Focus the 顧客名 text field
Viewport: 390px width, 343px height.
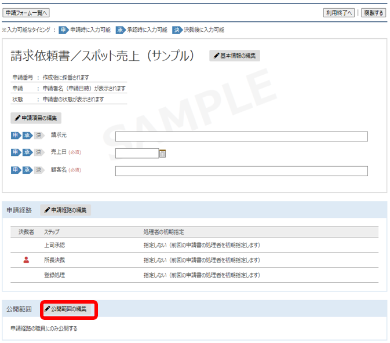[x=241, y=171]
